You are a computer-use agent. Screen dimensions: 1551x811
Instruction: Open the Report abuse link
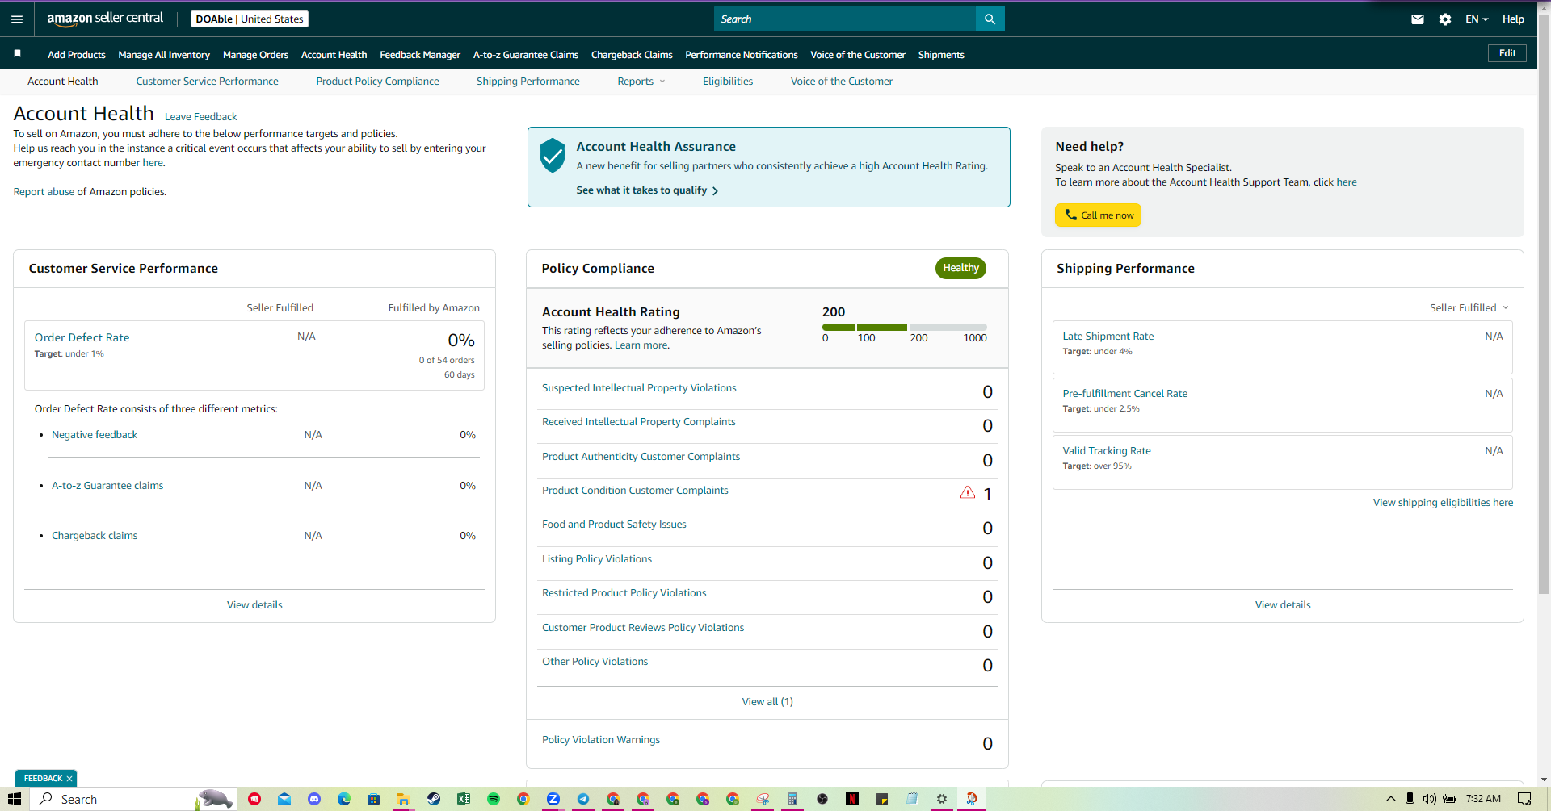44,192
